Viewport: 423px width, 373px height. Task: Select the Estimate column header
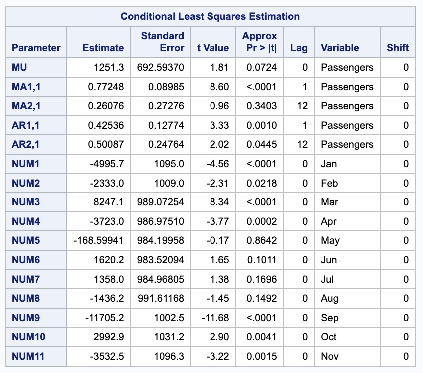[x=103, y=48]
